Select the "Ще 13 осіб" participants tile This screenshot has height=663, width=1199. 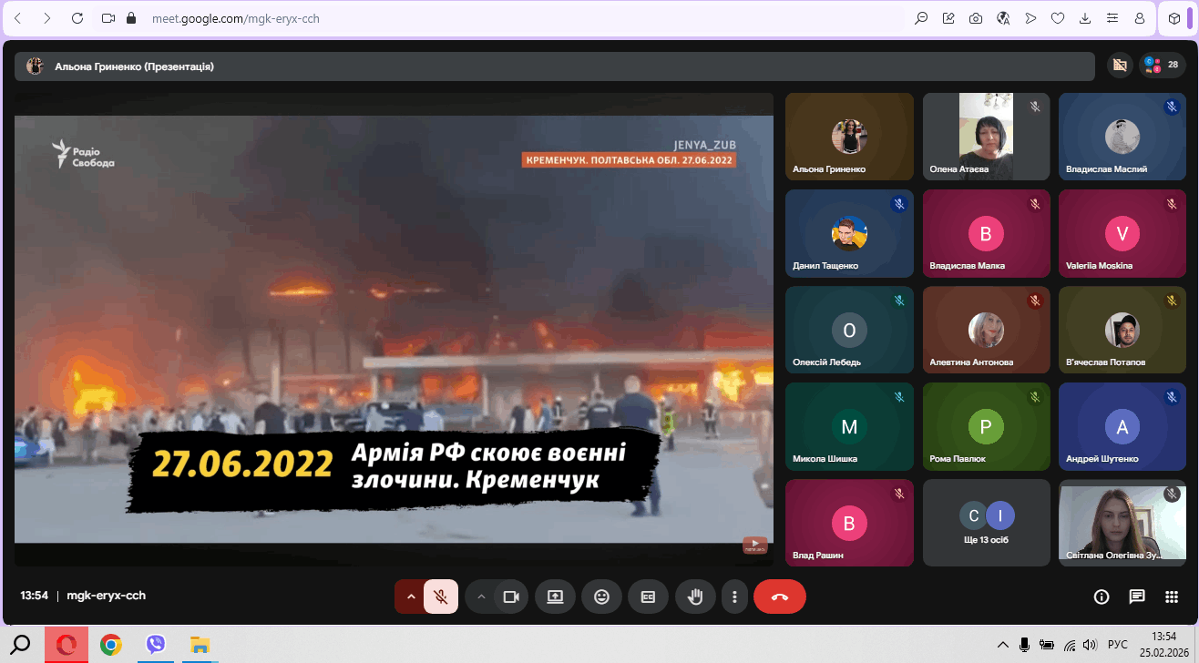click(x=986, y=524)
